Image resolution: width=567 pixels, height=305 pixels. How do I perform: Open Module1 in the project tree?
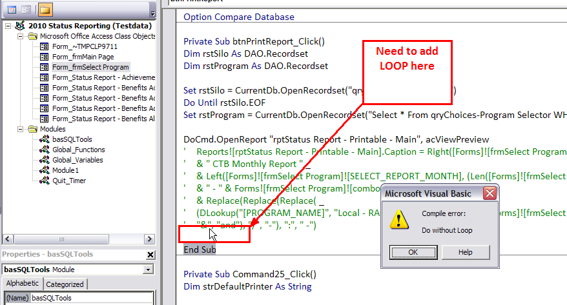point(65,170)
